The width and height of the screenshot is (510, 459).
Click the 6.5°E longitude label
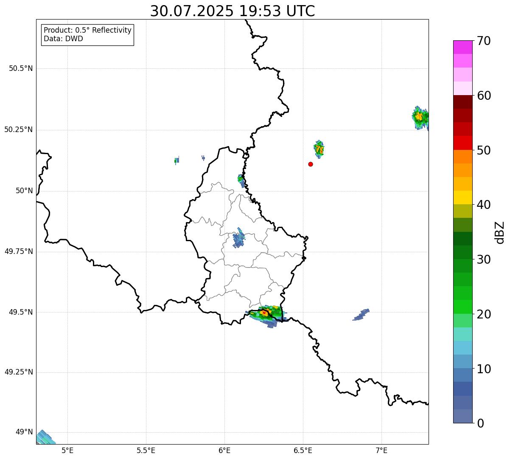303,451
